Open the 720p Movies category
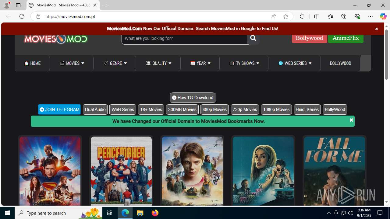The width and height of the screenshot is (390, 219). click(x=245, y=109)
